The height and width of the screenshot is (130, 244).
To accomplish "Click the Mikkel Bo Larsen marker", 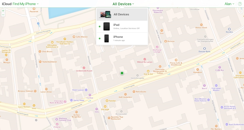I will coord(145,59).
